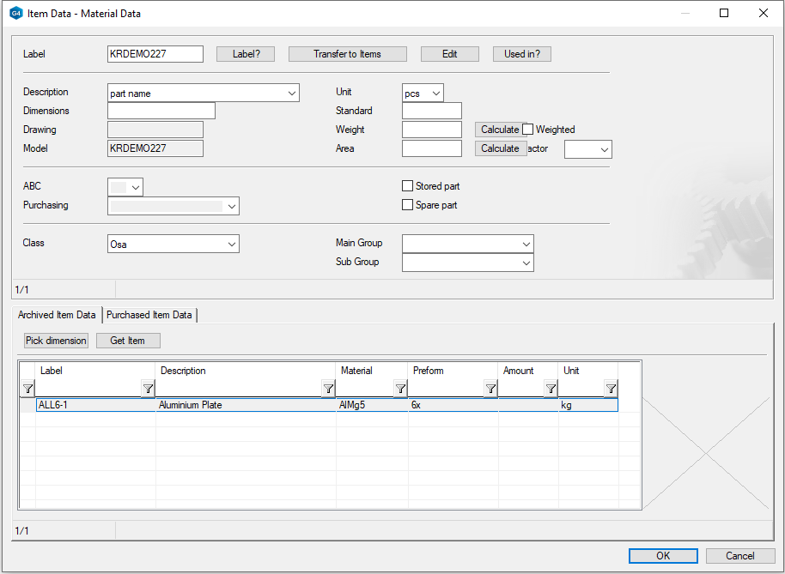Check the Spare part option
Screen dimensions: 785x574
point(408,205)
